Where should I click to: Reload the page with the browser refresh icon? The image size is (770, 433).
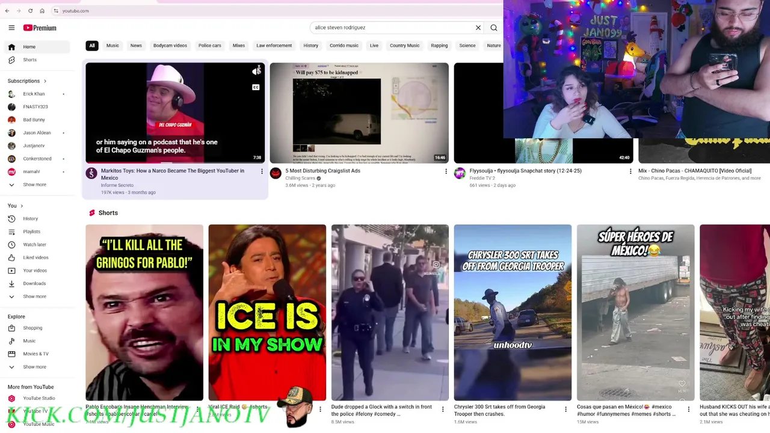pos(30,11)
